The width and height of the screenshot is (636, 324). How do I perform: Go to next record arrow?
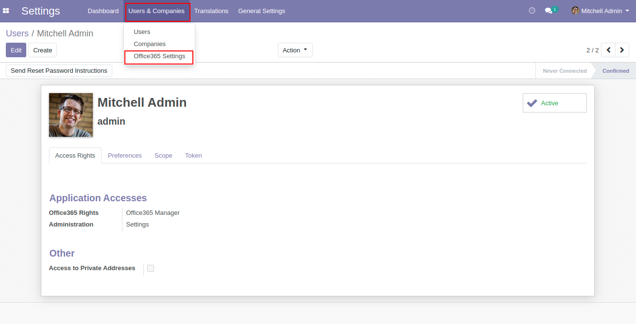[x=622, y=50]
